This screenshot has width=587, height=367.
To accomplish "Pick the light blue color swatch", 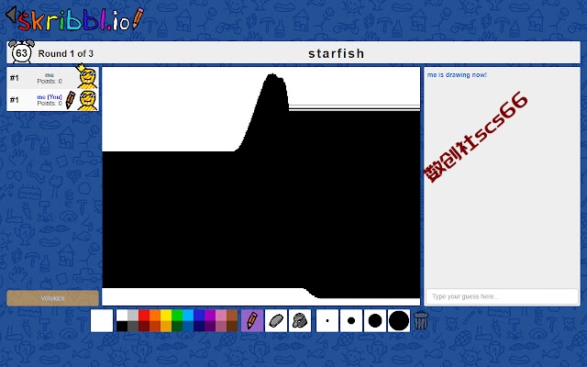I will [188, 315].
